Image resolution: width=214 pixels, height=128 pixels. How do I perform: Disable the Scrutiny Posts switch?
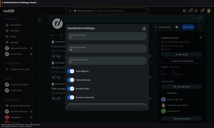point(71,89)
